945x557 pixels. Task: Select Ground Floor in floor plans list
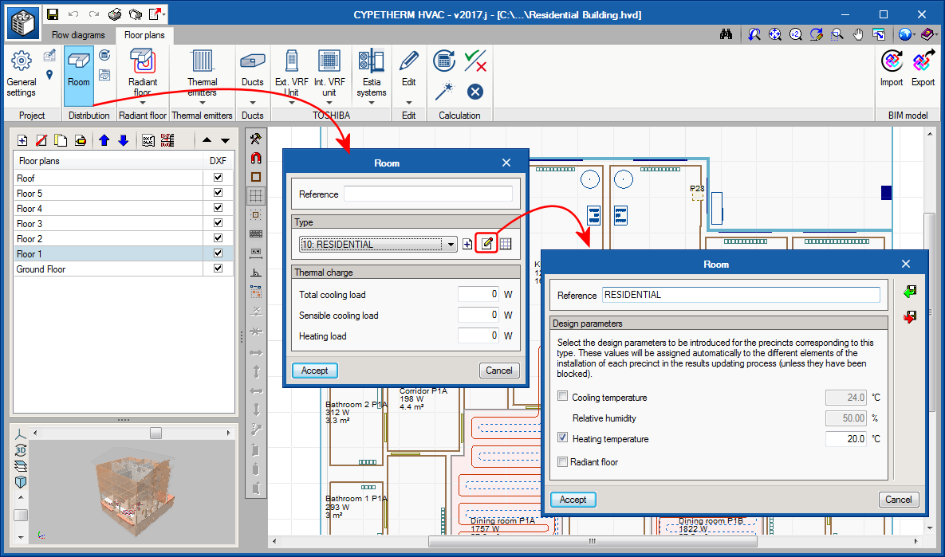(41, 269)
